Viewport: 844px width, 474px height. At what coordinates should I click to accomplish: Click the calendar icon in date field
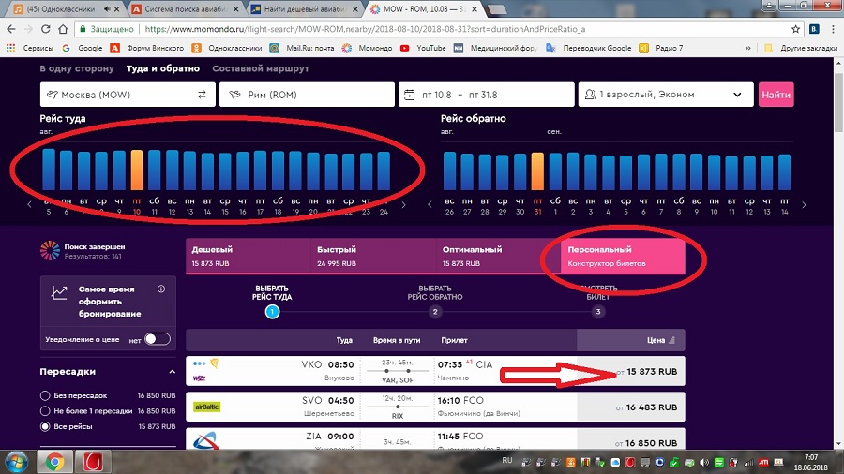point(409,95)
